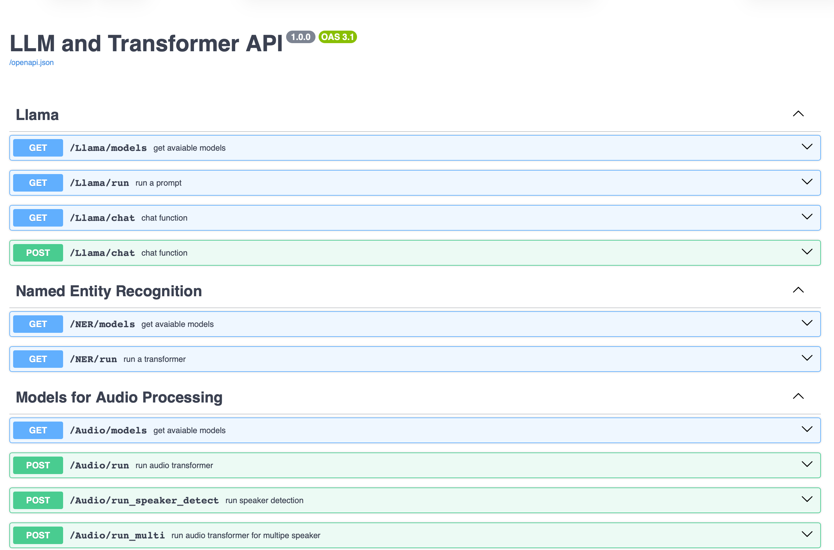Click the OAS 3.1 badge

click(x=338, y=37)
